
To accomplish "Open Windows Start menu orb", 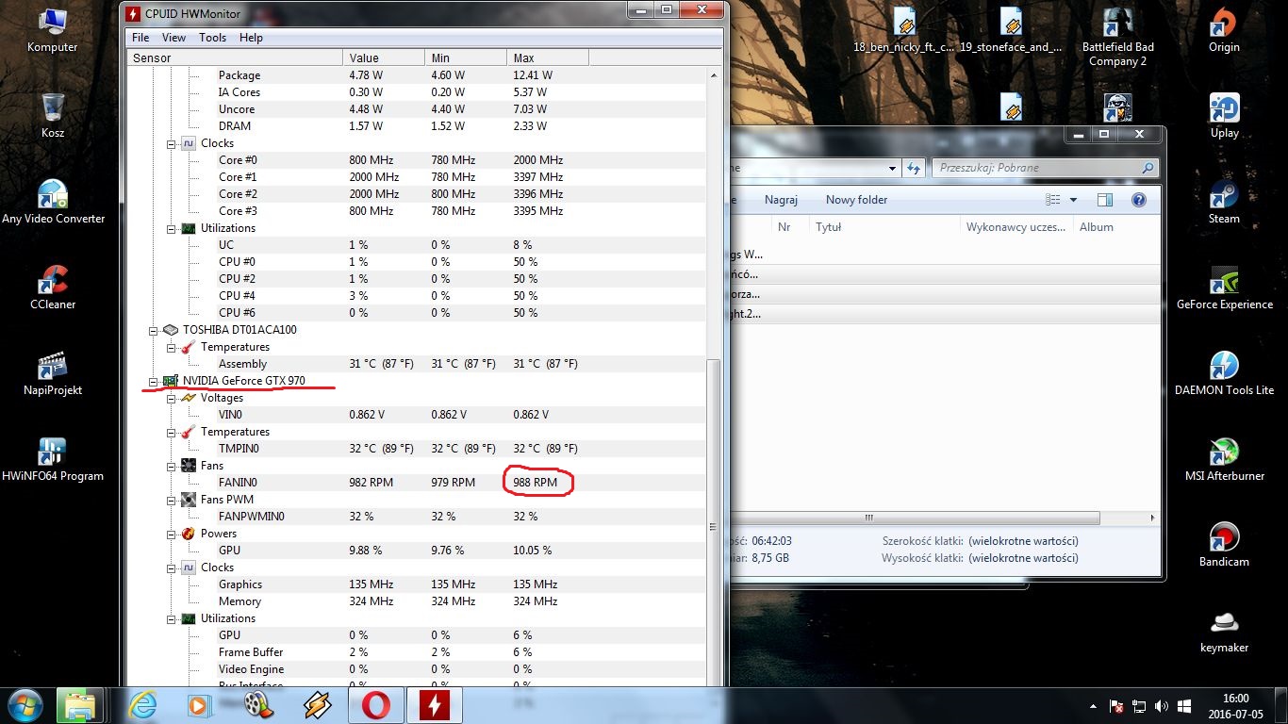I will [x=25, y=705].
